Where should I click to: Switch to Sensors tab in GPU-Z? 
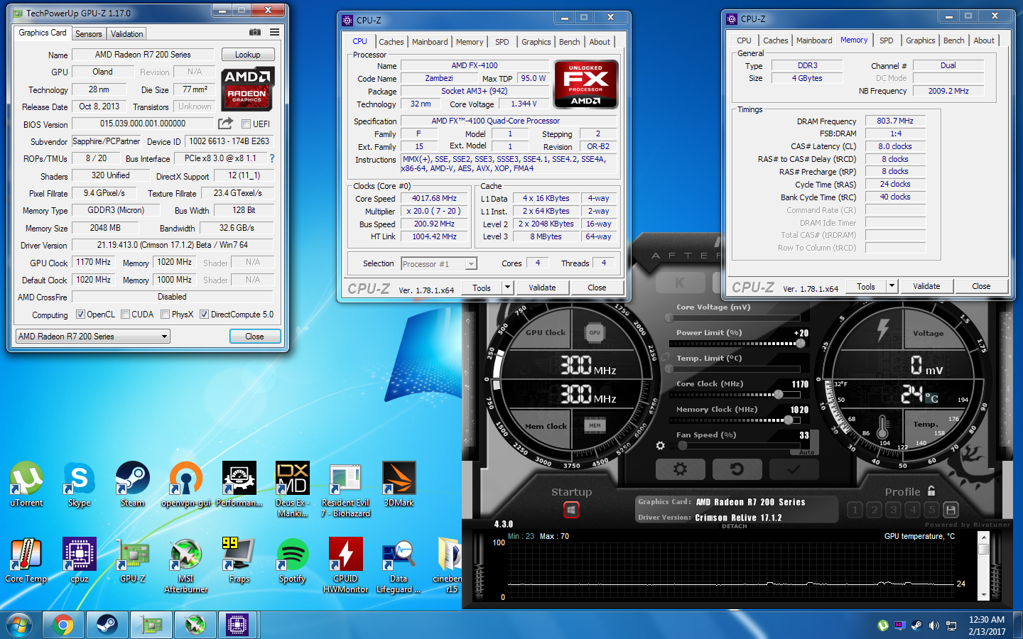89,33
